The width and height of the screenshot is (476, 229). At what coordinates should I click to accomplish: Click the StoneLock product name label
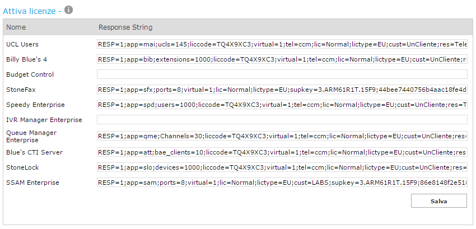coord(22,167)
